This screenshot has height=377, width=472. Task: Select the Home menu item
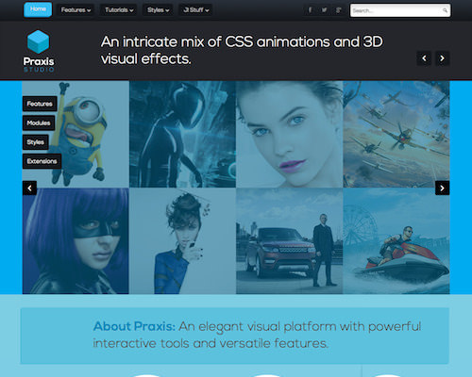tap(38, 9)
